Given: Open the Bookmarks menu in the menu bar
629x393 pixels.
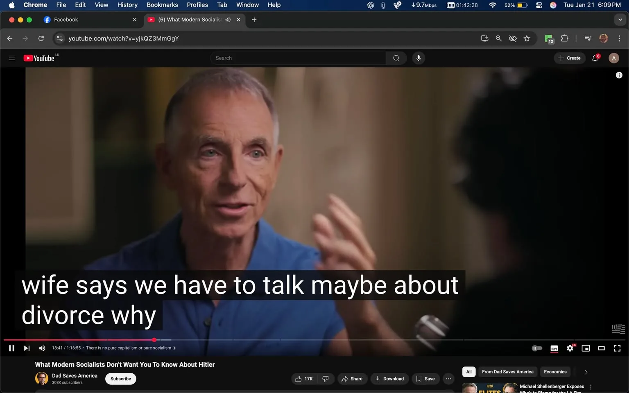Looking at the screenshot, I should click(x=162, y=5).
